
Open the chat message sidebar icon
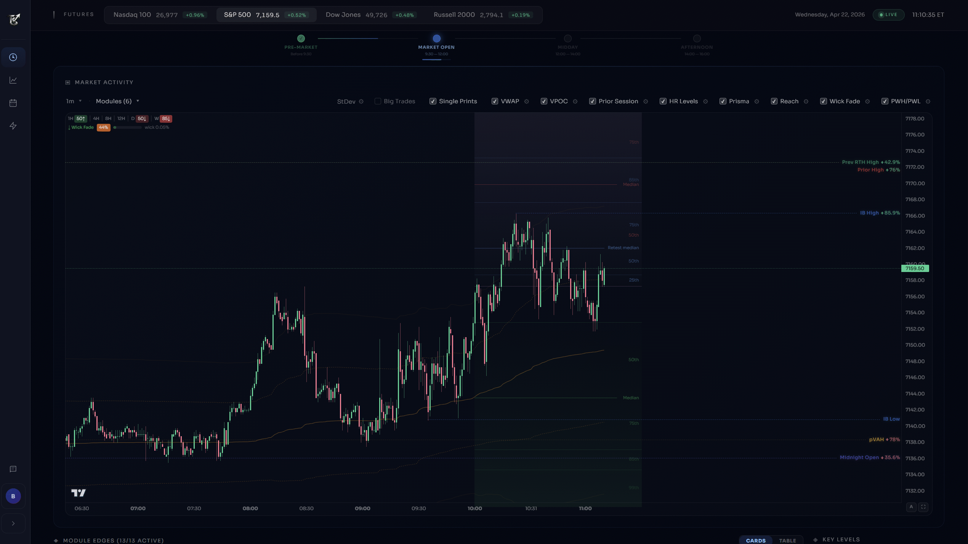pyautogui.click(x=13, y=469)
